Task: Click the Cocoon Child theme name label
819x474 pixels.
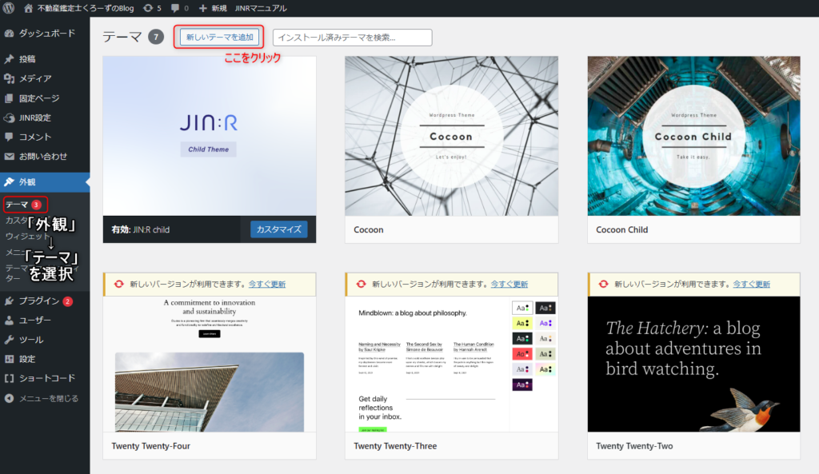Action: 621,229
